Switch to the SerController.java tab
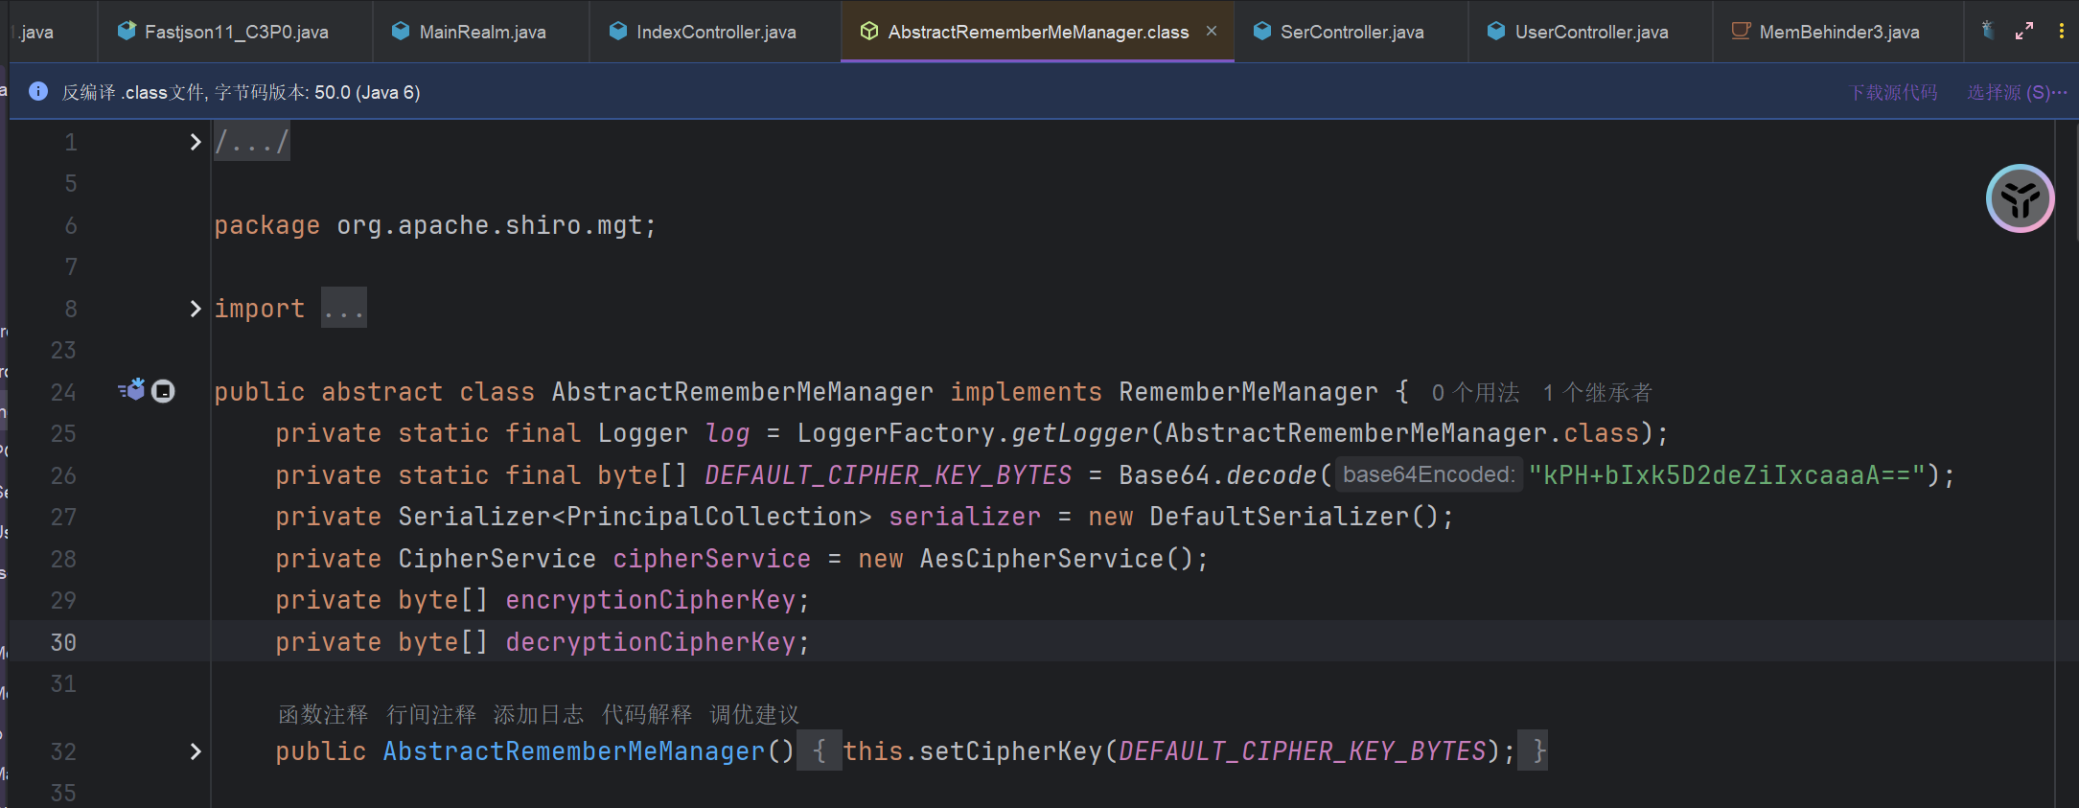Screen dimensions: 2079x808 1351,32
